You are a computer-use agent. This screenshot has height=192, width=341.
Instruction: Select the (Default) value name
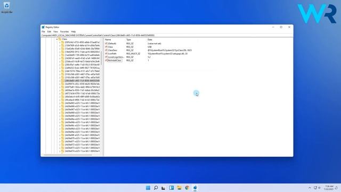pos(112,44)
